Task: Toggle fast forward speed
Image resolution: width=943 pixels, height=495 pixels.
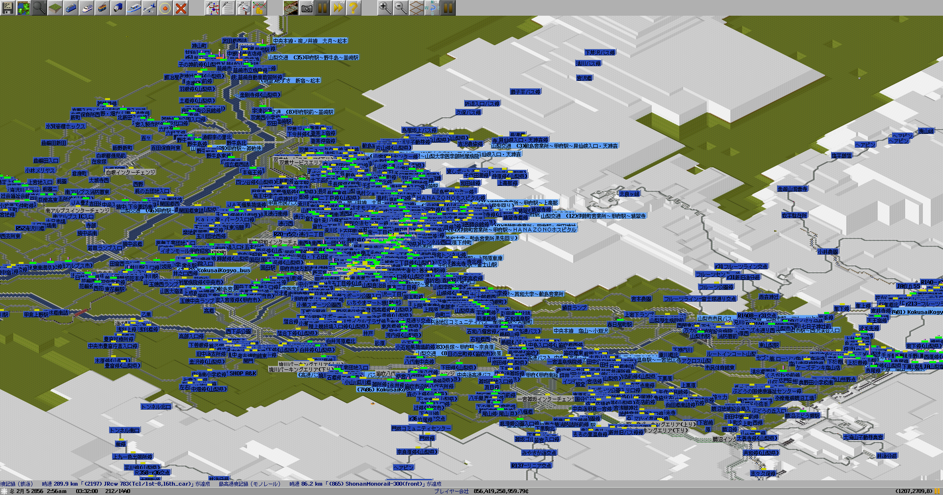Action: click(x=338, y=8)
